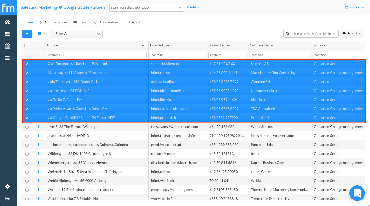Focus the search or select application field
The height and width of the screenshot is (206, 370).
coord(143,8)
